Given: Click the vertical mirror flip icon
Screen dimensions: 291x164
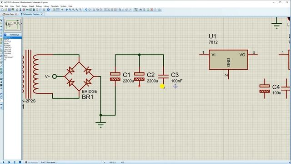Looking at the screenshot, I should [1, 108].
